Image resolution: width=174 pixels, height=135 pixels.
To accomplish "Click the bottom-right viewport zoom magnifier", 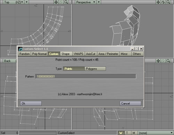I will 168,61.
